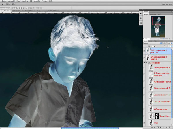Click Navigator zoom out mountain icon
Viewport: 173px width, 129px height.
click(x=158, y=39)
